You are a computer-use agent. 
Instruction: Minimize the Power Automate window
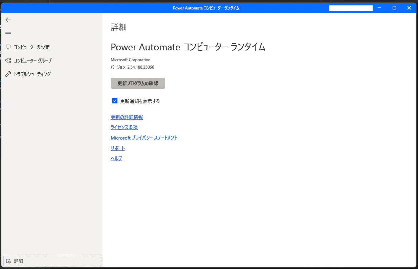pyautogui.click(x=380, y=8)
